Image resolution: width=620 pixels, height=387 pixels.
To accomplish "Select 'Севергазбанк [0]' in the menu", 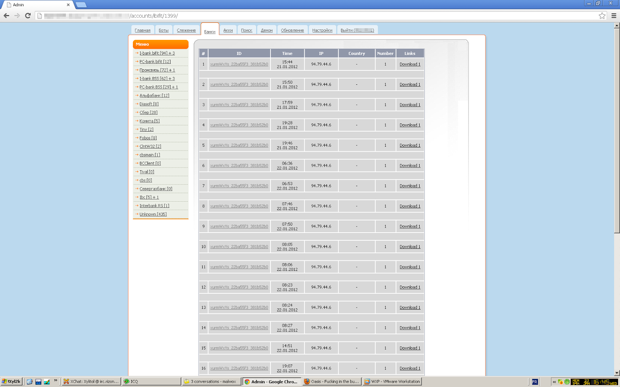I will click(x=156, y=189).
